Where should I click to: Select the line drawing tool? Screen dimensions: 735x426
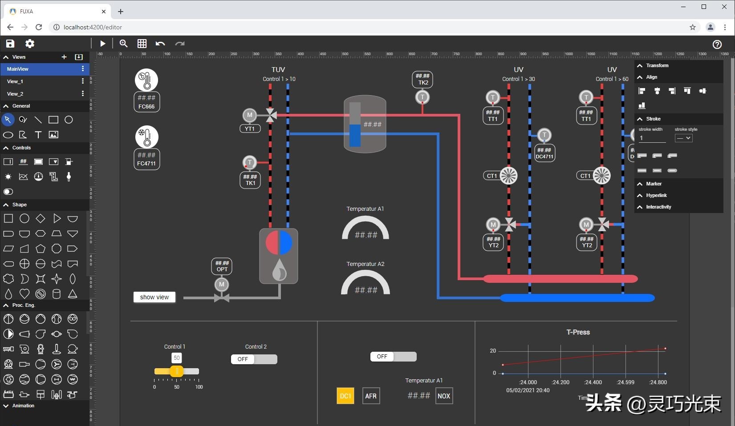pyautogui.click(x=38, y=120)
